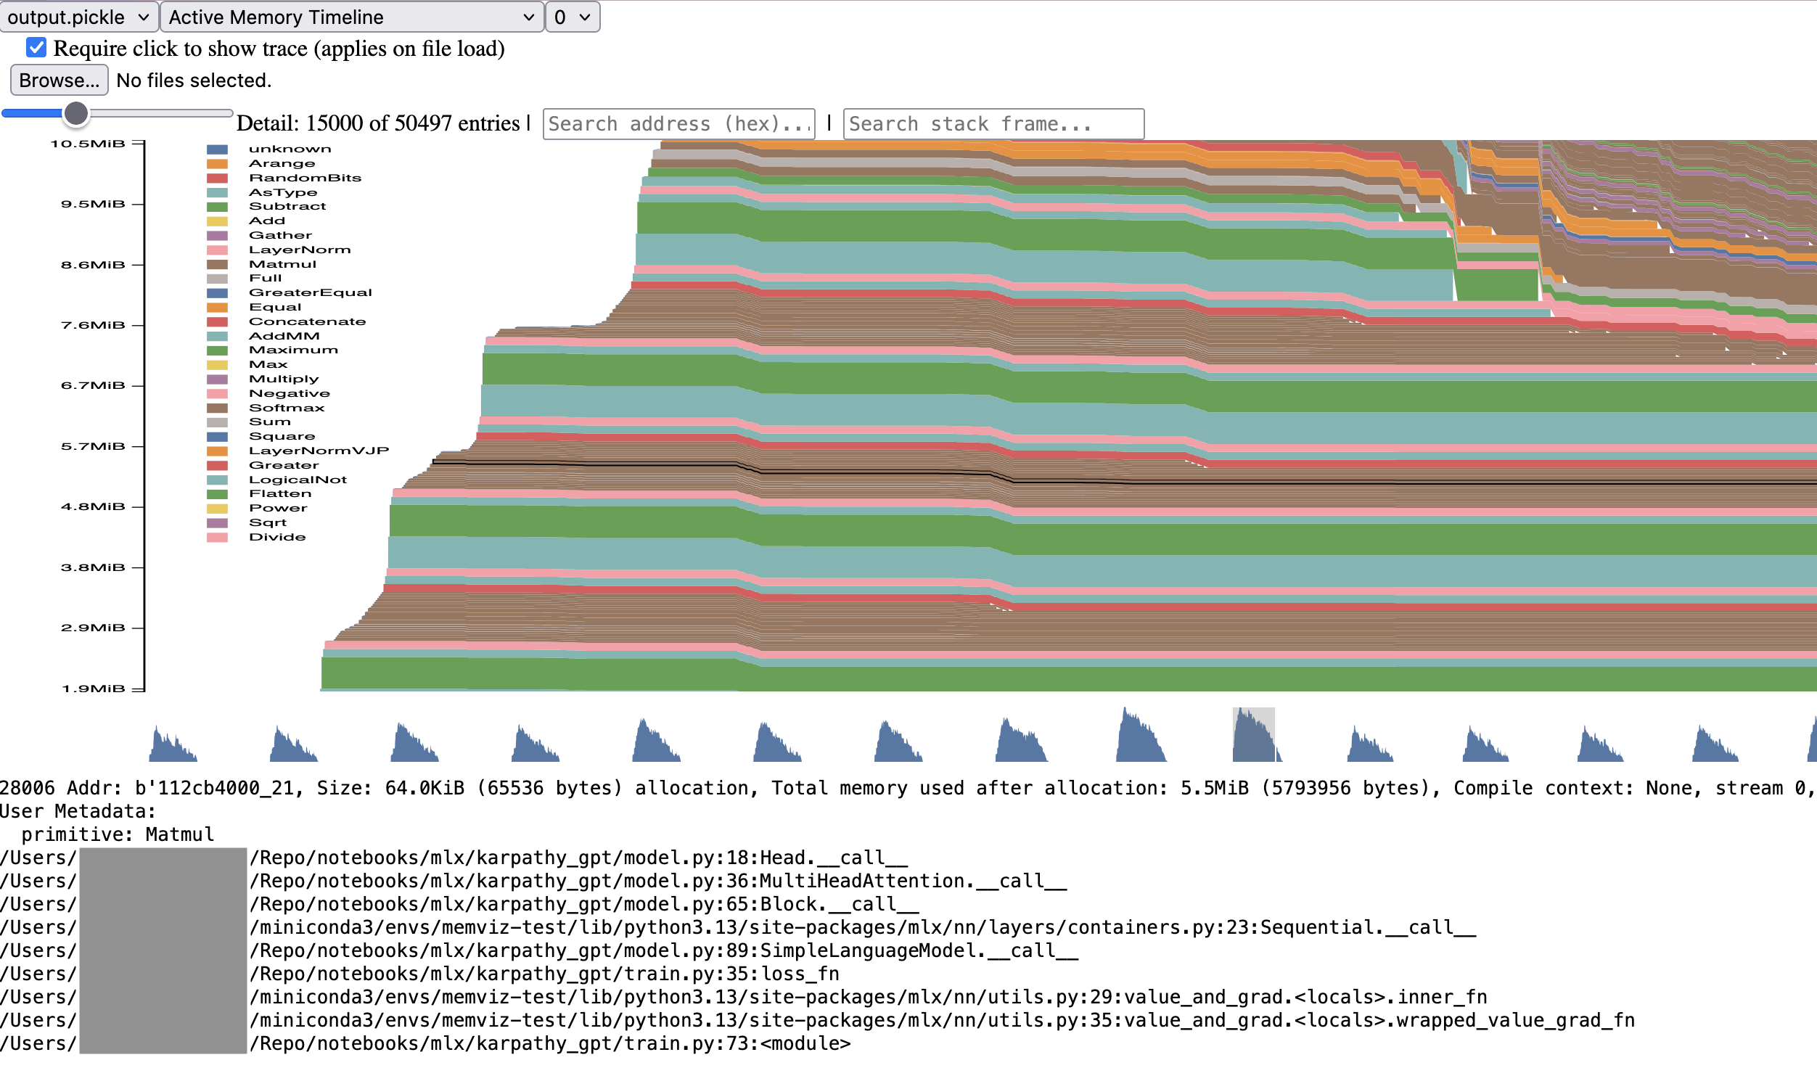The width and height of the screenshot is (1817, 1068).
Task: Click the 'No files selected.' label
Action: [x=194, y=80]
